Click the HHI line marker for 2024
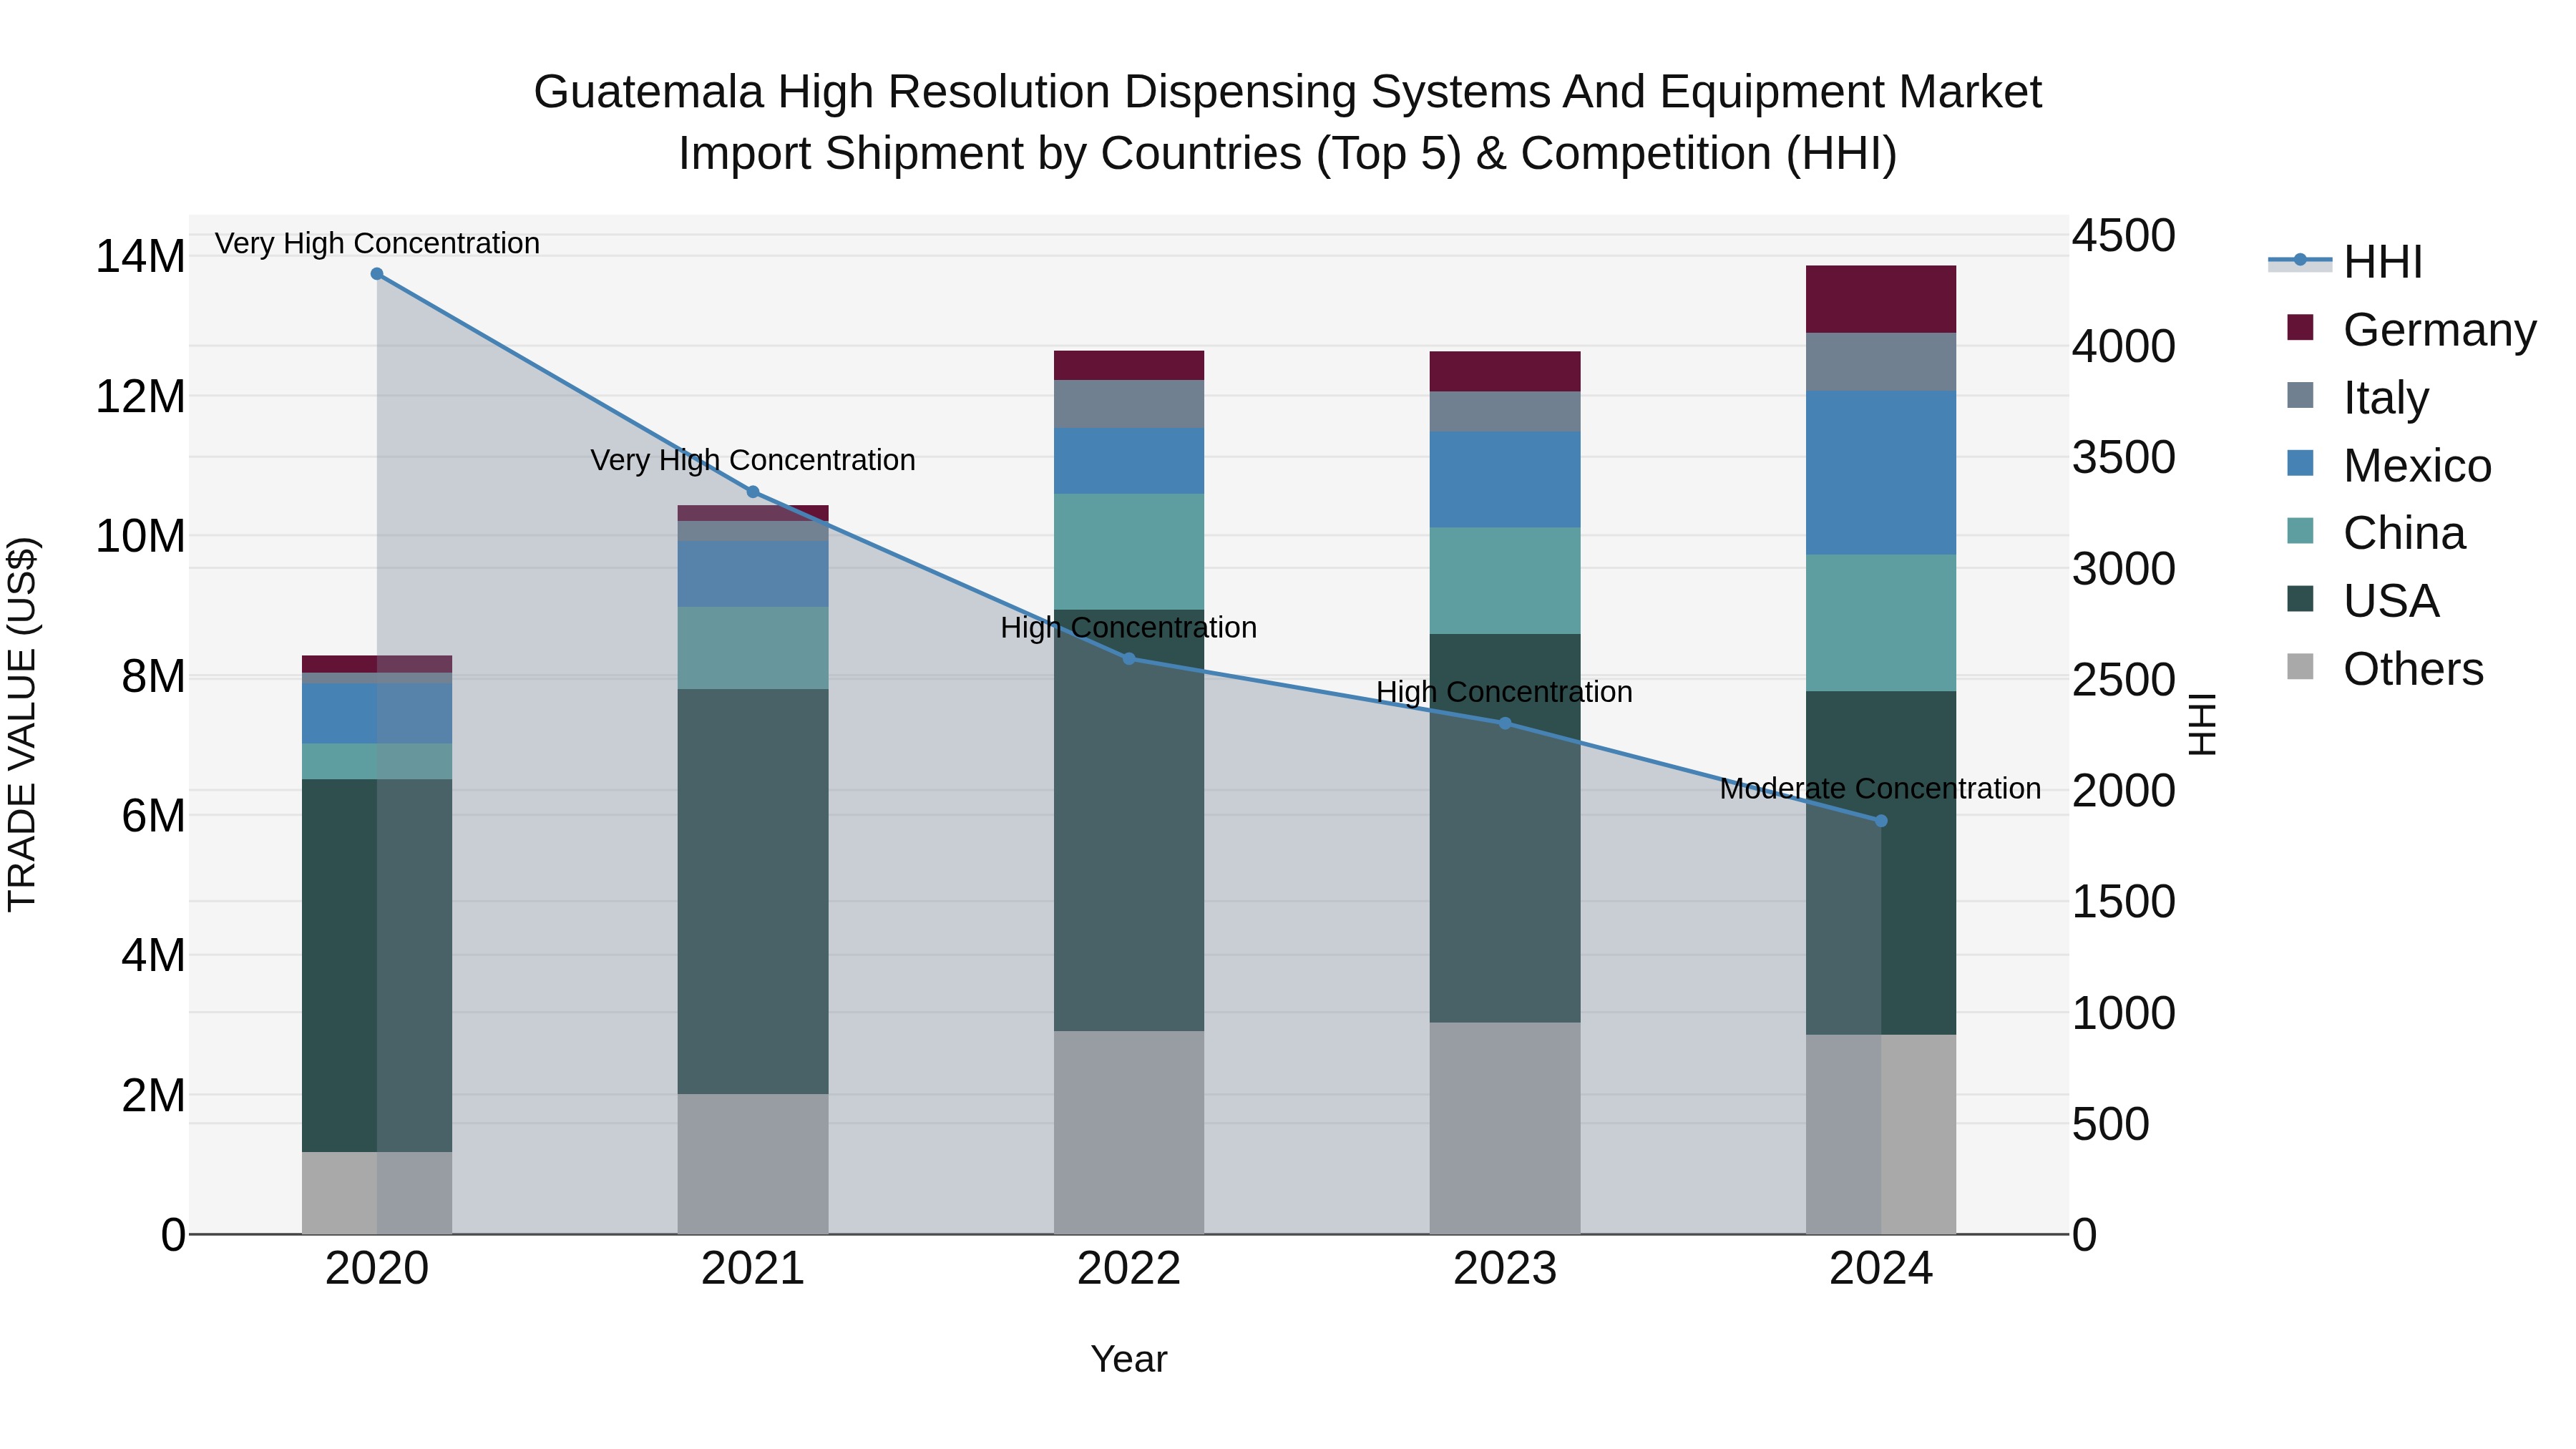This screenshot has height=1449, width=2576. [x=1881, y=821]
